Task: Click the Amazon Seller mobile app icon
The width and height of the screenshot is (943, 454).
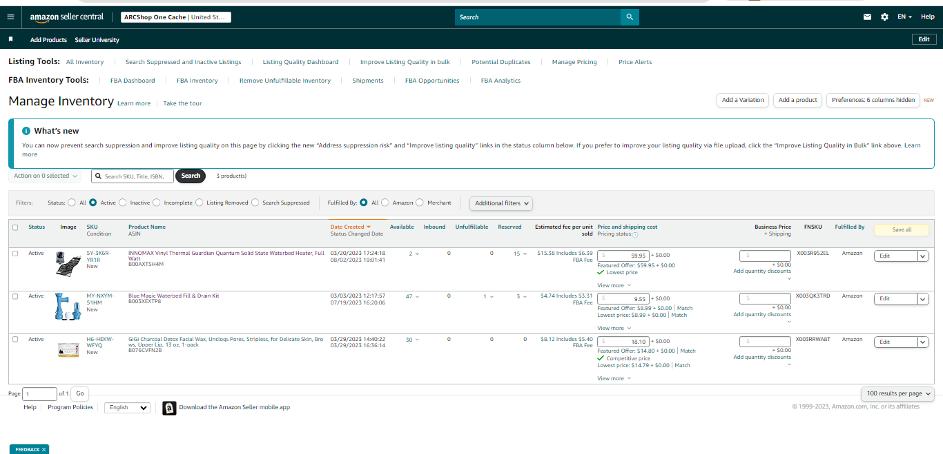Action: [x=169, y=408]
